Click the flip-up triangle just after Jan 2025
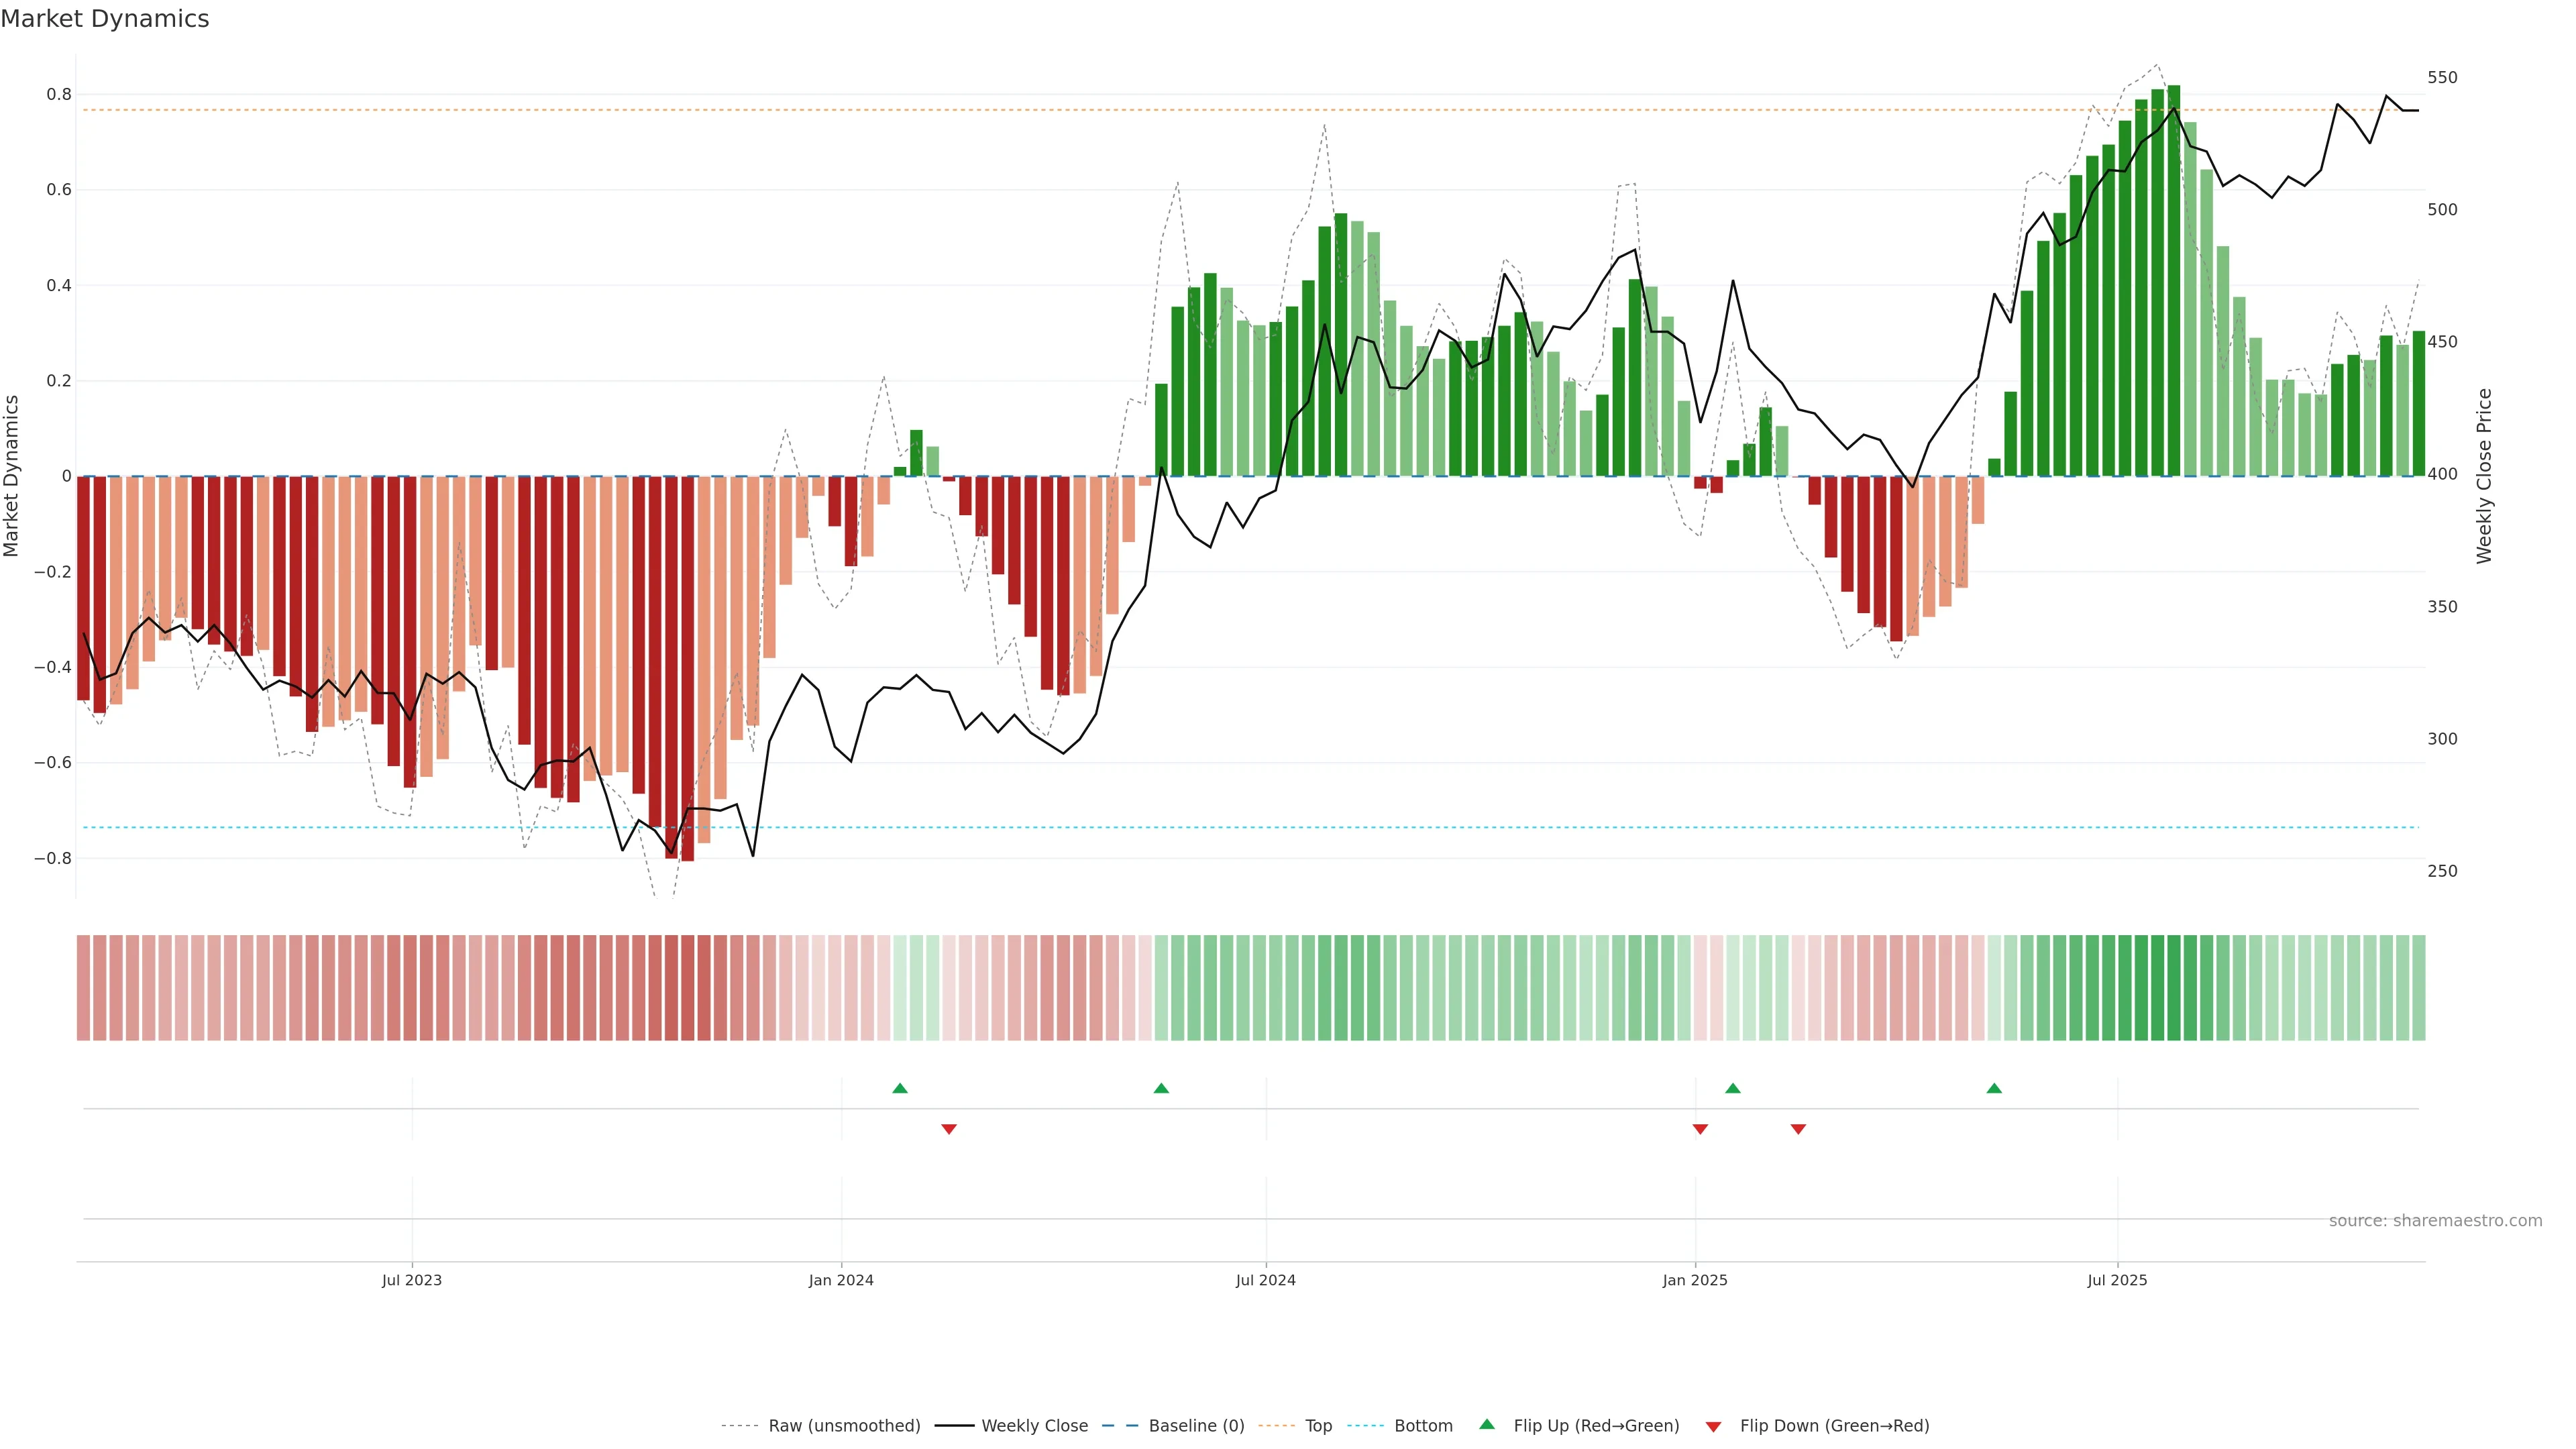Viewport: 2576px width, 1449px height. [x=1733, y=1088]
